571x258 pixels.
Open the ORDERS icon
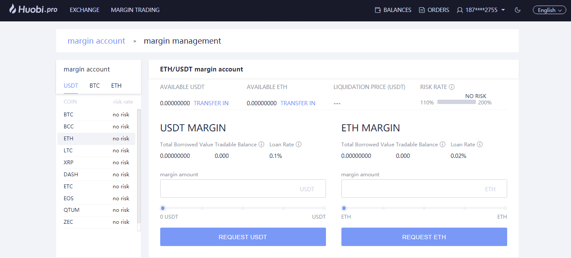[422, 9]
